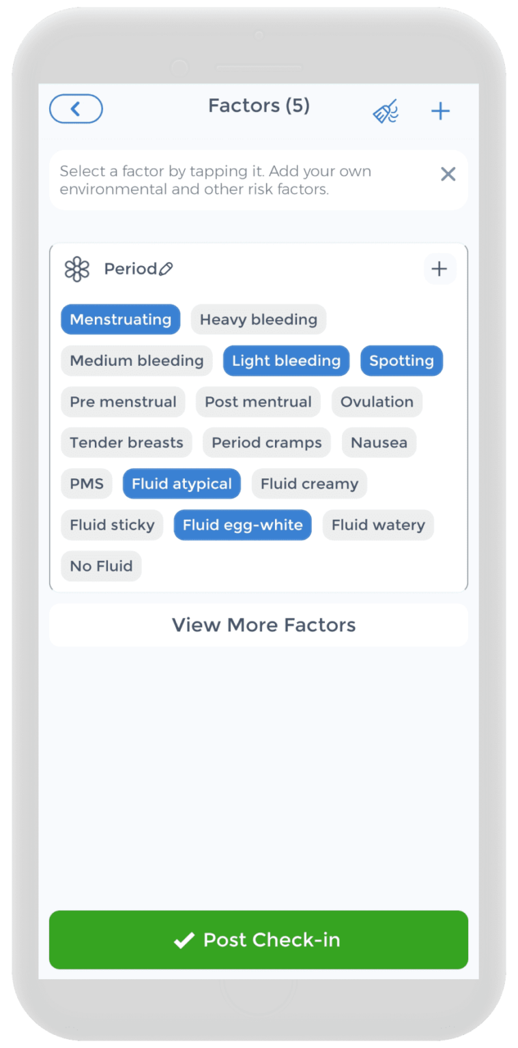Select the Nausea factor
Image resolution: width=518 pixels, height=1048 pixels.
pyautogui.click(x=379, y=443)
